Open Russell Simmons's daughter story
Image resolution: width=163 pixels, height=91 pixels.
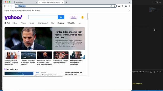(11, 62)
